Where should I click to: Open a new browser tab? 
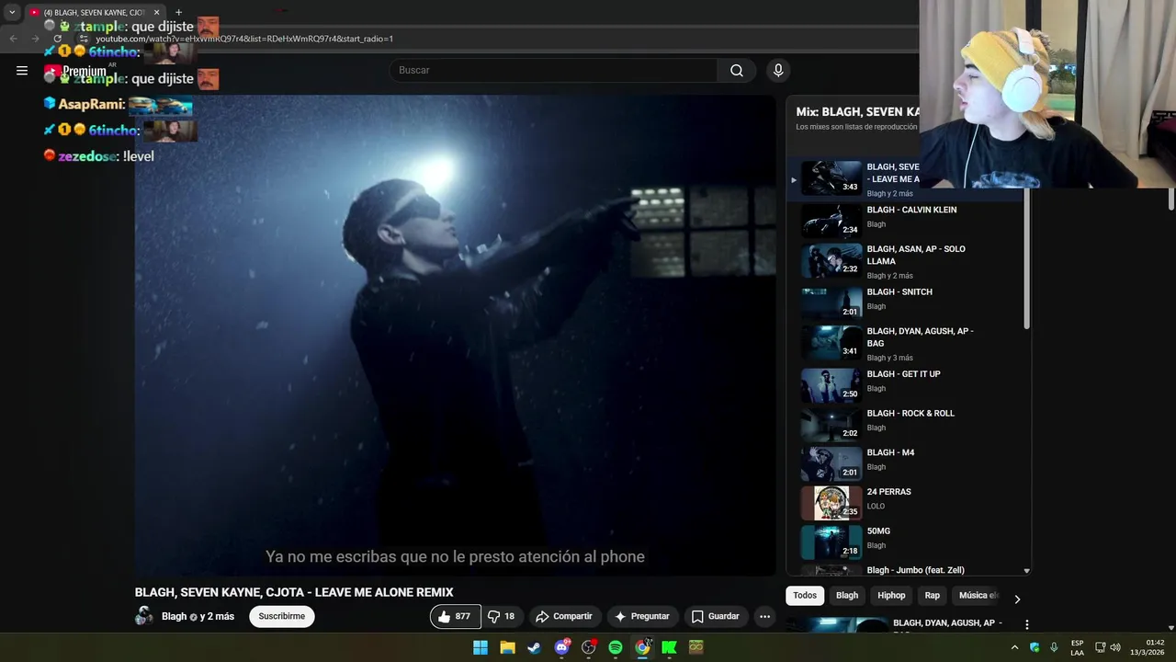178,12
